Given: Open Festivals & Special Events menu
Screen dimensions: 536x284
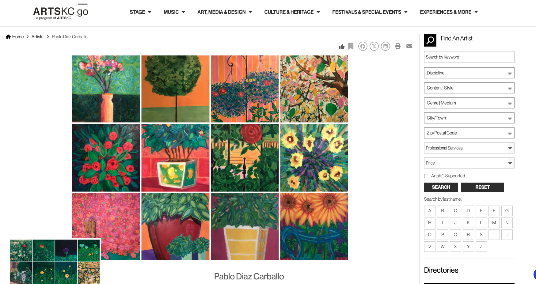Looking at the screenshot, I should [370, 12].
